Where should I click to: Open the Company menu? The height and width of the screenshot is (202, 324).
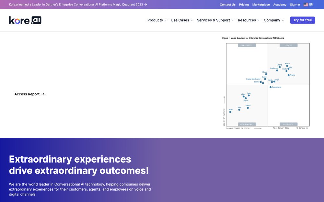coord(272,20)
